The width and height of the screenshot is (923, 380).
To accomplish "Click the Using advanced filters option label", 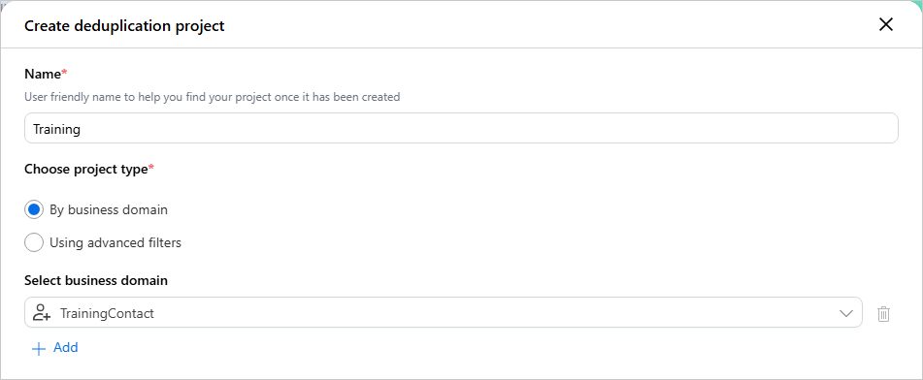I will point(115,242).
